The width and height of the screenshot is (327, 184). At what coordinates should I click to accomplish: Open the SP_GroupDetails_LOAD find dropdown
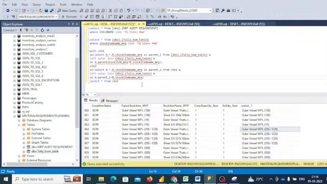[210, 10]
